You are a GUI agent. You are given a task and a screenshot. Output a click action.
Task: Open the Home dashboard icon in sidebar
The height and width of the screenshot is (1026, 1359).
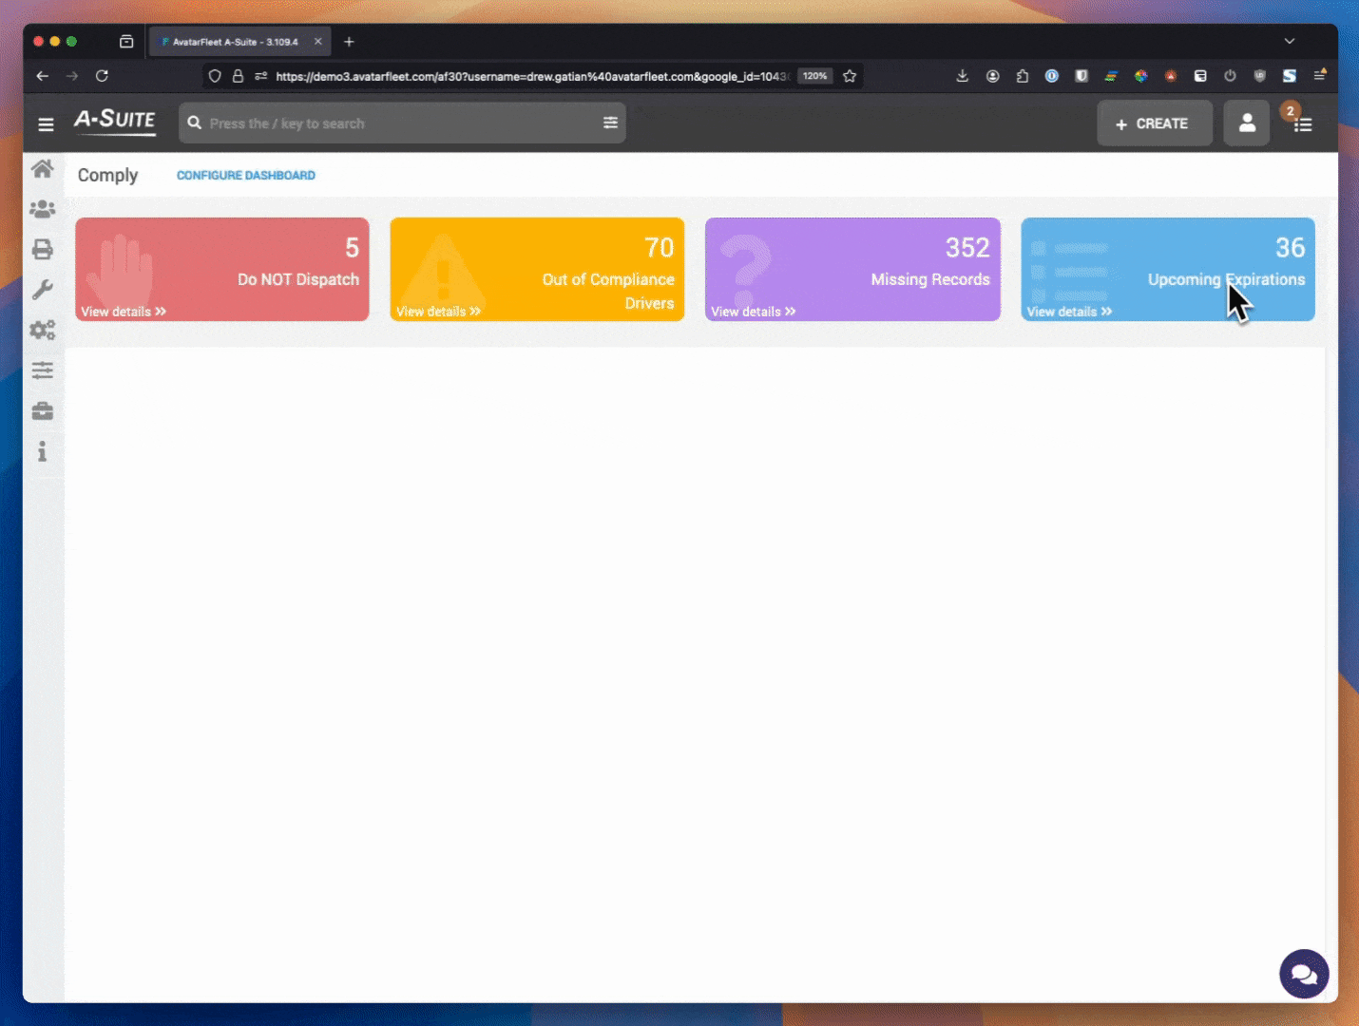point(42,168)
